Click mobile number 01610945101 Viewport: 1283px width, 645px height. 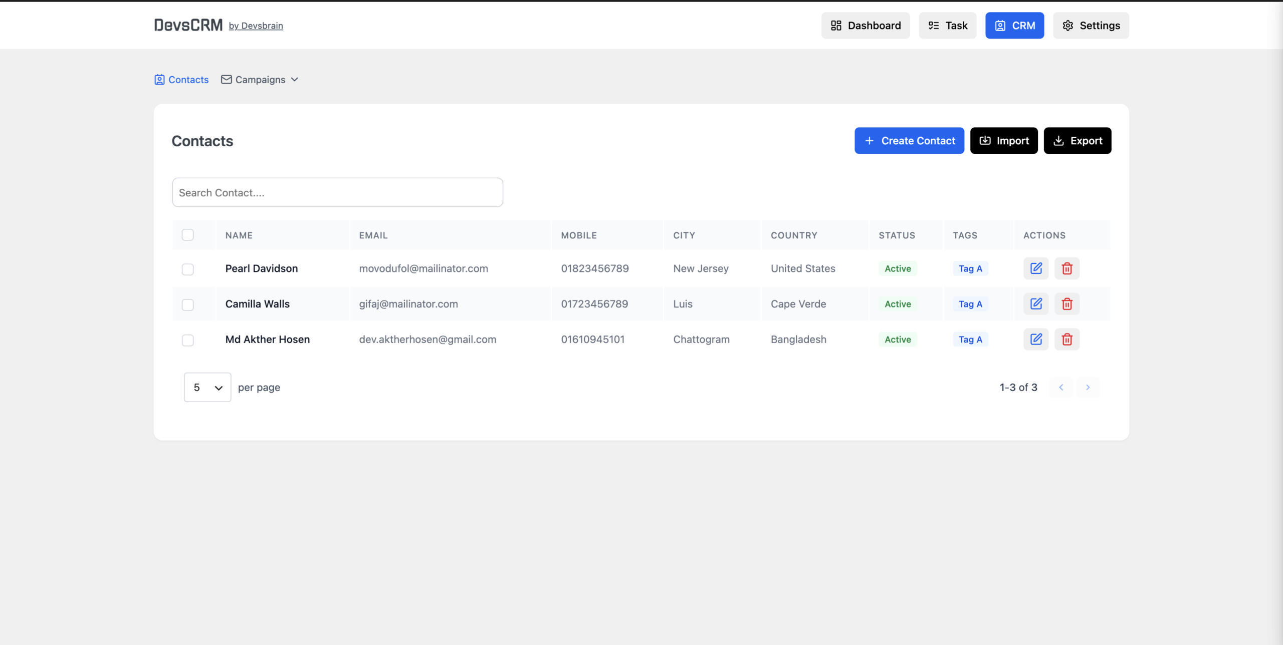[x=592, y=340]
